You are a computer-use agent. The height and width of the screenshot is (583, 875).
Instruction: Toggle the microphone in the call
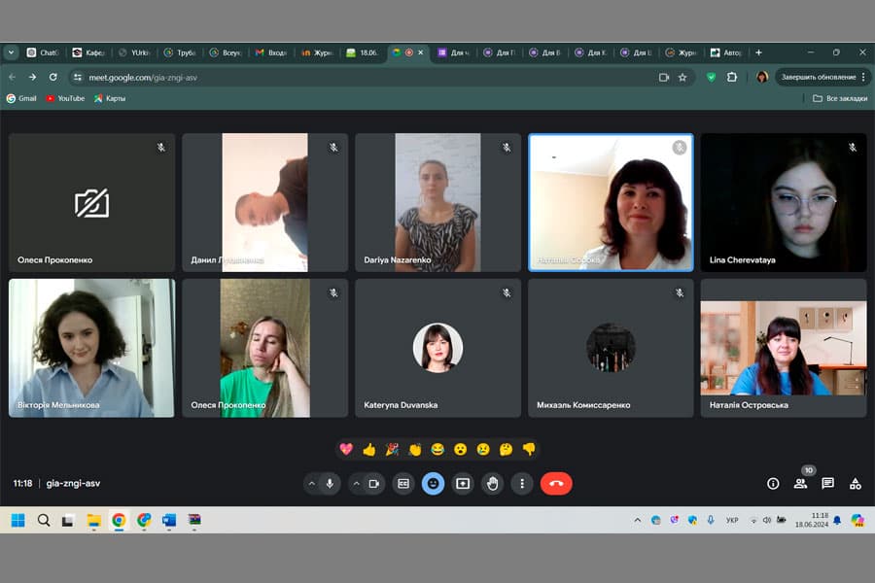click(330, 484)
